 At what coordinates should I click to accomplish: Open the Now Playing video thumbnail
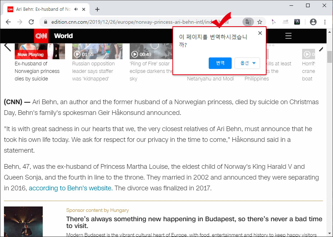click(40, 51)
